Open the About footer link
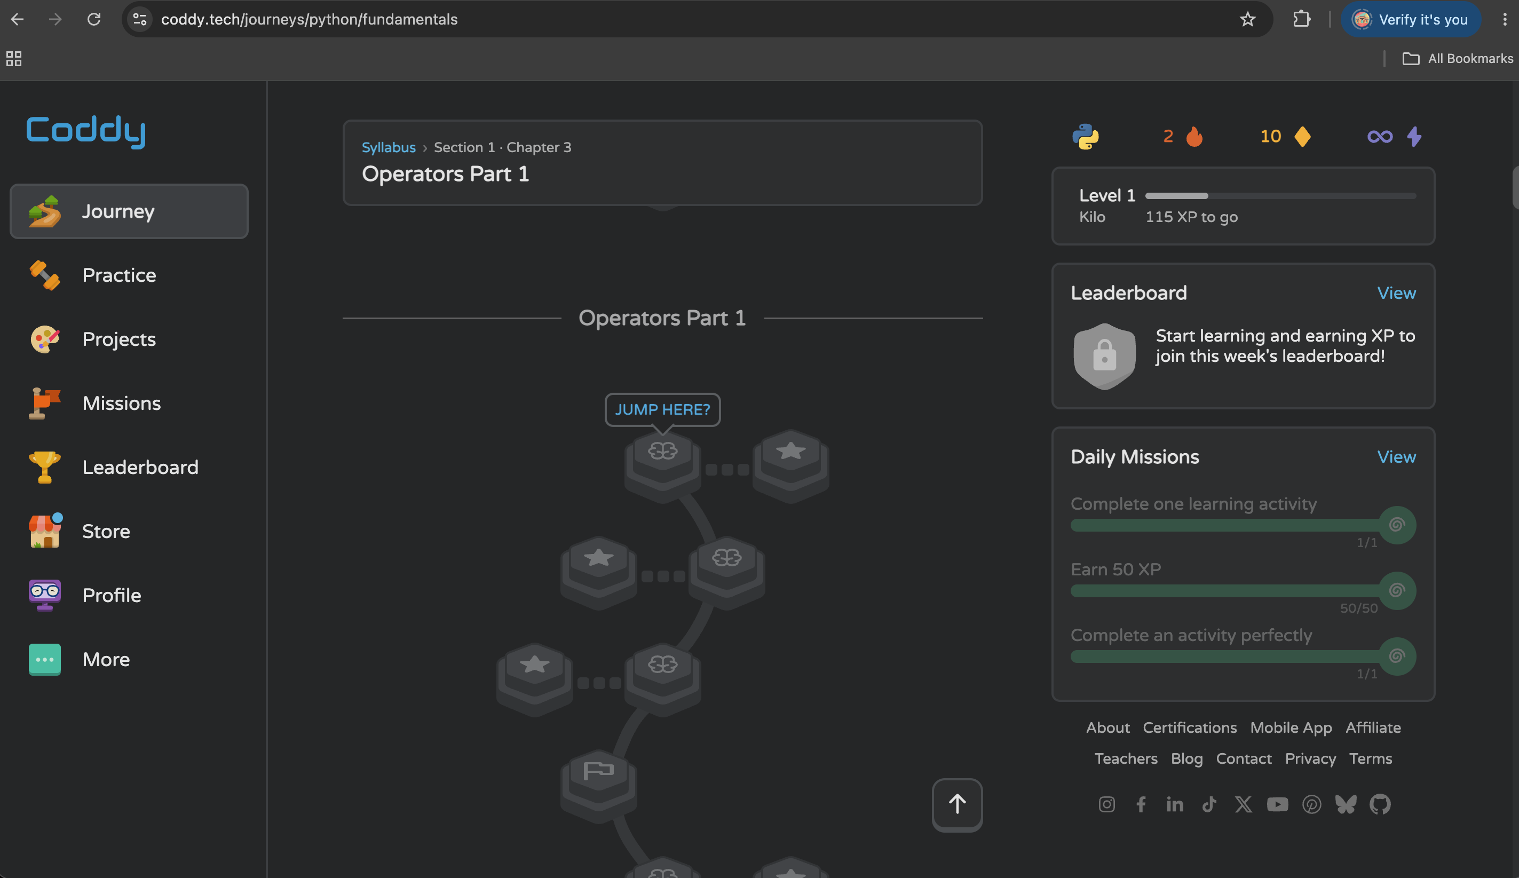This screenshot has height=878, width=1519. click(1107, 727)
